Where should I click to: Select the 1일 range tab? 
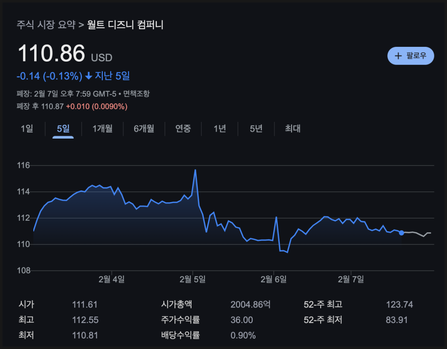point(27,128)
